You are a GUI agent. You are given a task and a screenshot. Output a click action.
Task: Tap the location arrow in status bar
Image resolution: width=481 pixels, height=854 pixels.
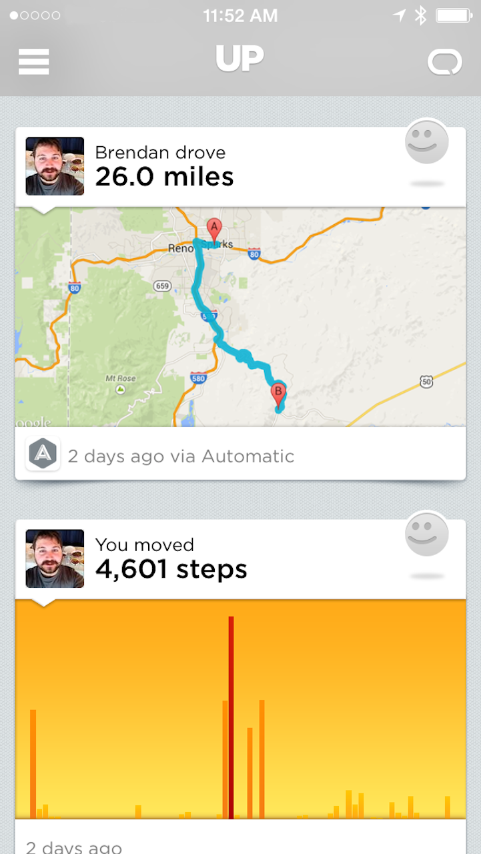click(399, 16)
